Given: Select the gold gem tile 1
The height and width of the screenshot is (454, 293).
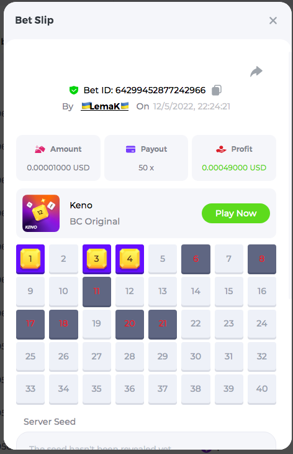Looking at the screenshot, I should [30, 259].
